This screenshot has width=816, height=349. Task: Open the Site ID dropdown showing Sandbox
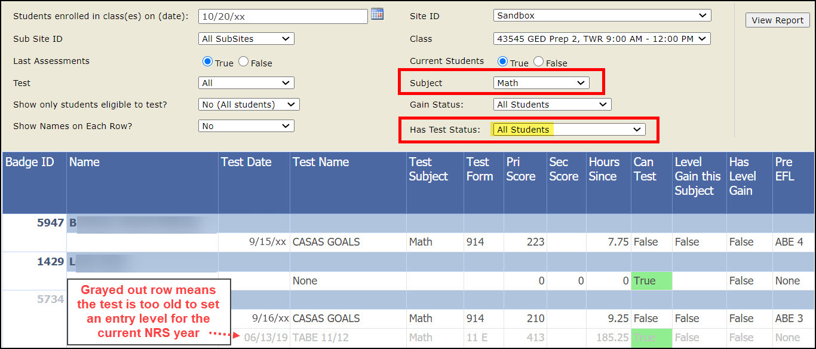coord(602,16)
